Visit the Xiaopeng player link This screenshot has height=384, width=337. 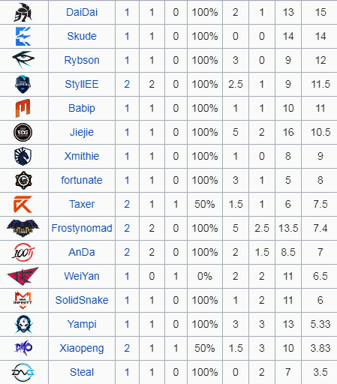click(82, 348)
